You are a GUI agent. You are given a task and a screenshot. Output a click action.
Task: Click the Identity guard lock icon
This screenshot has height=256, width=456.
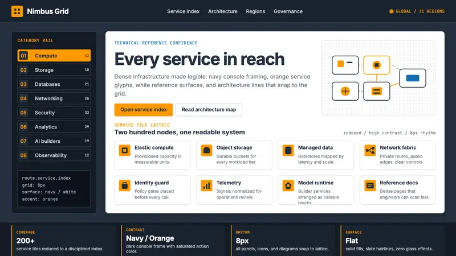click(x=124, y=185)
